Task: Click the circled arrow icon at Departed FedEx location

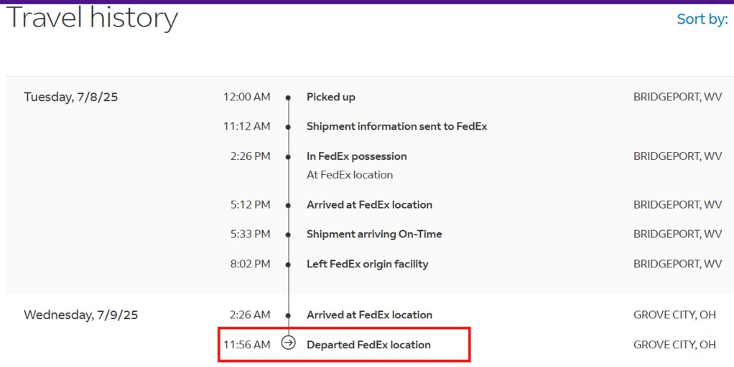Action: point(289,343)
